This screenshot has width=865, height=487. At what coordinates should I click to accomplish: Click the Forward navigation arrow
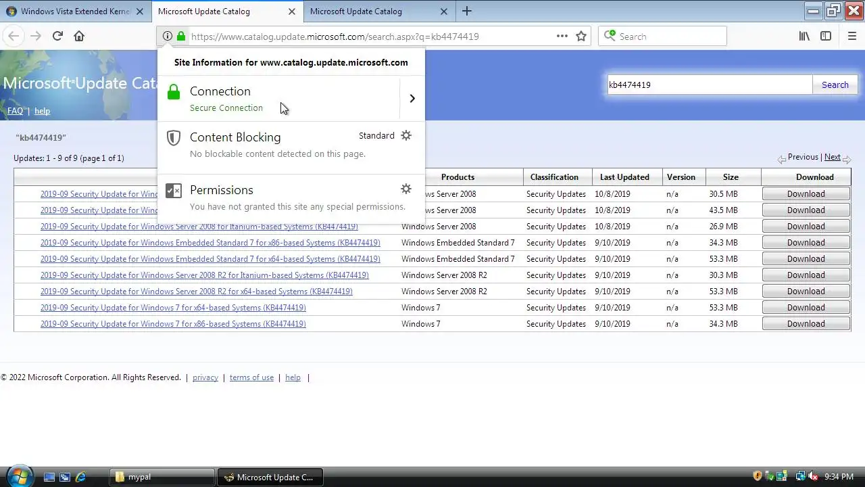click(x=36, y=37)
